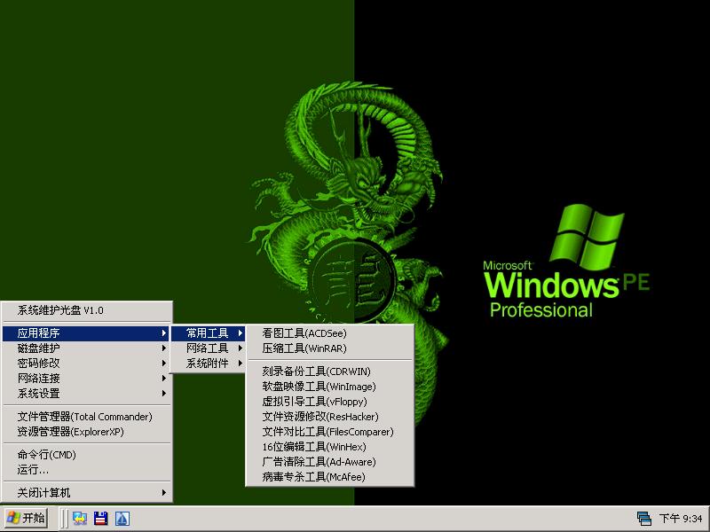The image size is (710, 532).
Task: Launch 广告清除工具(Ad-Aware)
Action: pos(329,461)
